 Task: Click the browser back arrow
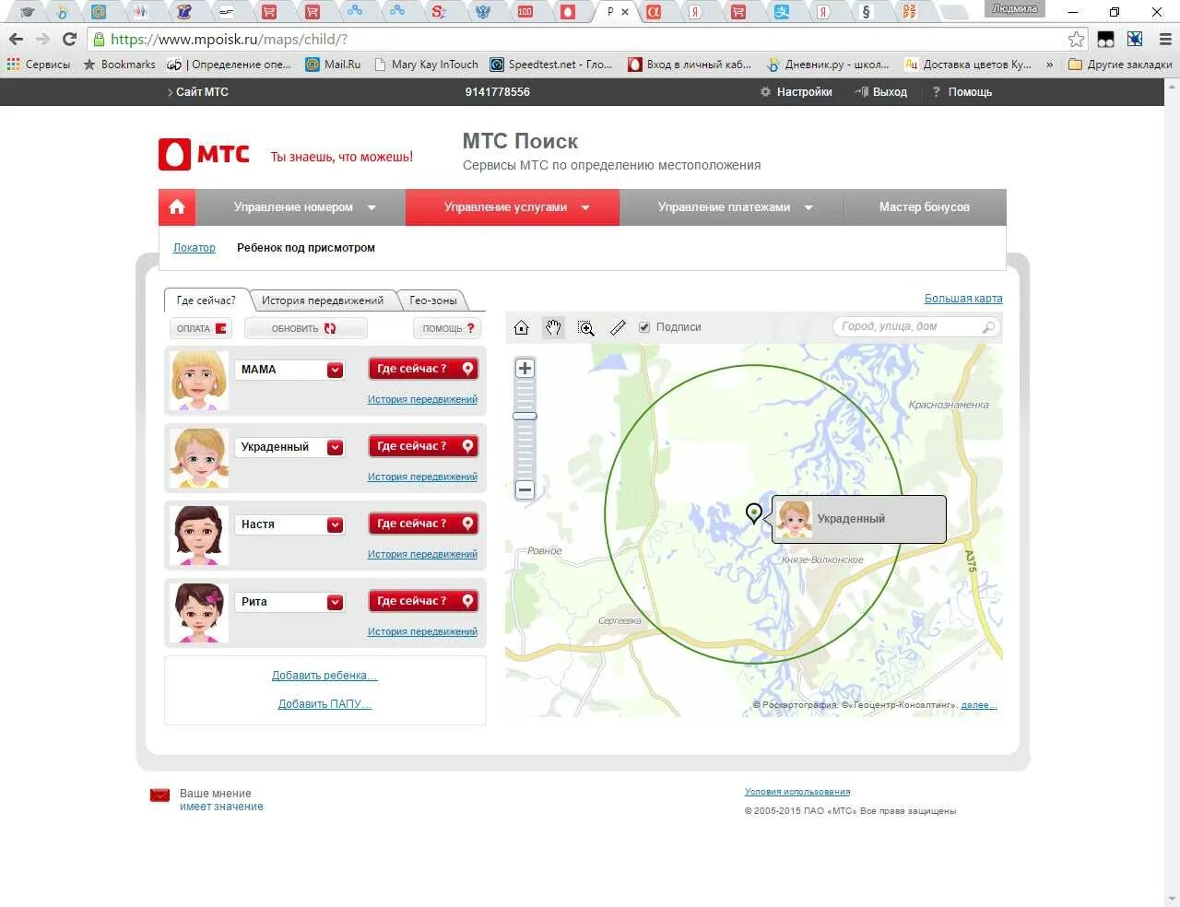coord(16,39)
